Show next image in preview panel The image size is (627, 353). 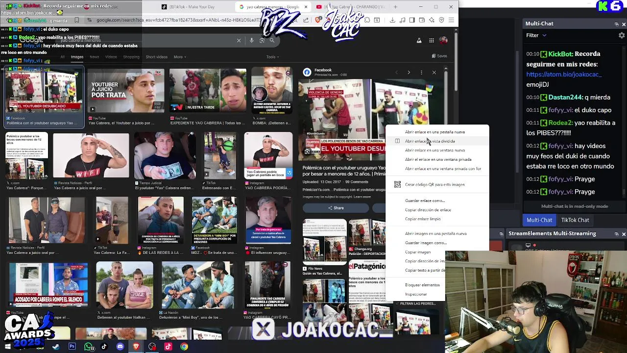pos(409,73)
